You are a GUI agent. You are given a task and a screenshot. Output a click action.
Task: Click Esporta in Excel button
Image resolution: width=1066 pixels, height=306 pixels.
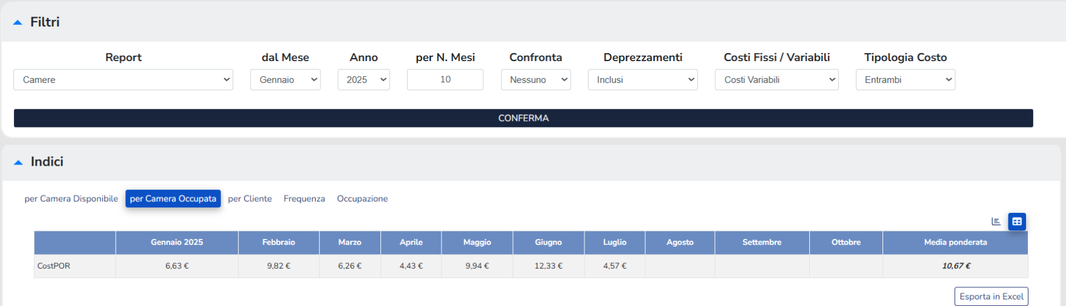pos(991,296)
